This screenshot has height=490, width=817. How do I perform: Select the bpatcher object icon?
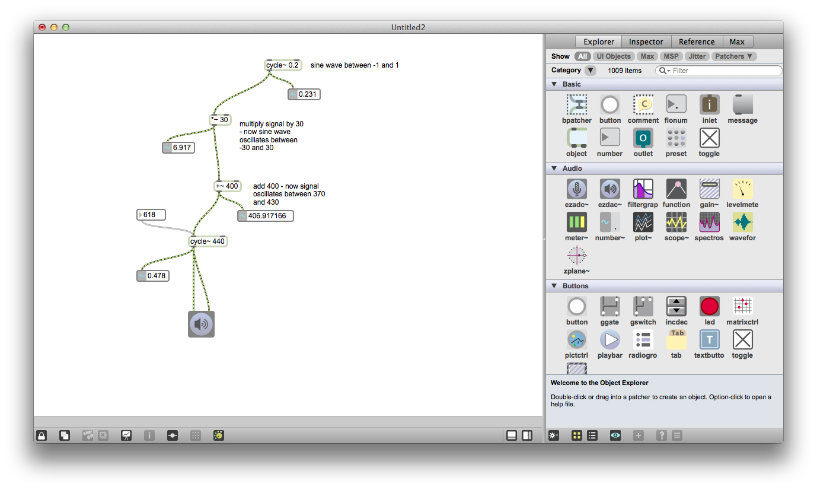pyautogui.click(x=577, y=104)
